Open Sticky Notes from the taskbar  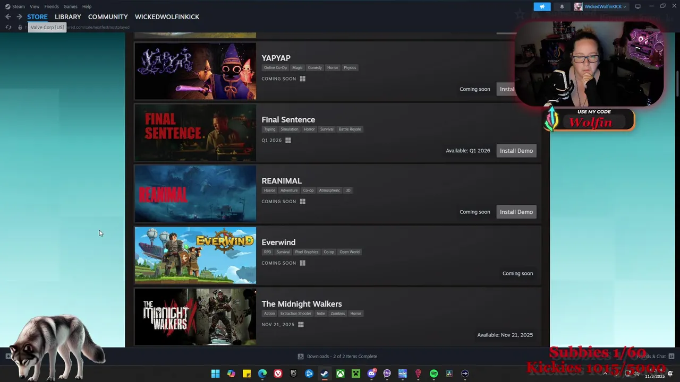click(x=246, y=374)
